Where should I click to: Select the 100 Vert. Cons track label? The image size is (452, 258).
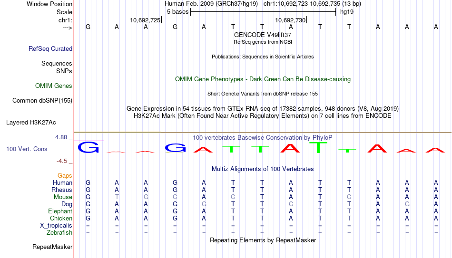pyautogui.click(x=27, y=149)
